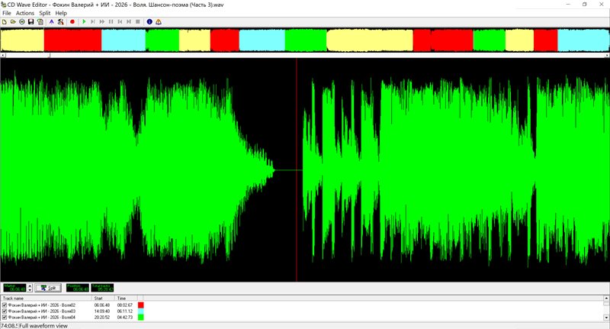610x329 pixels.
Task: Click the marker time stepper arrows
Action: coord(30,288)
